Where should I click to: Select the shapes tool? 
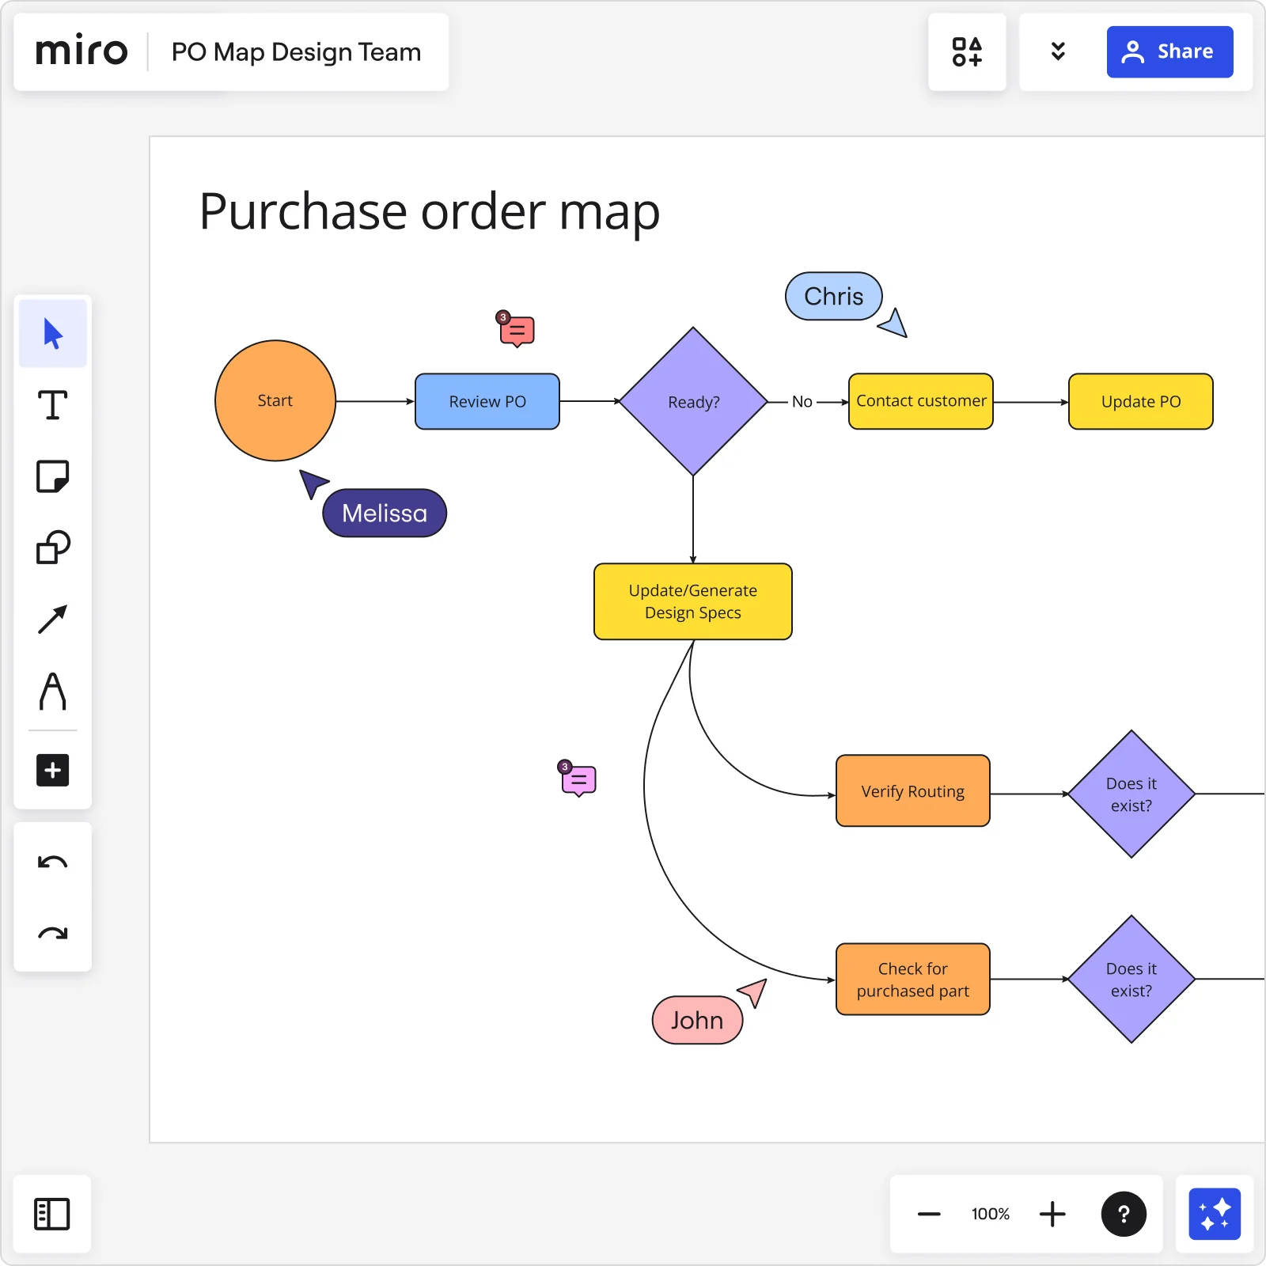click(x=52, y=547)
